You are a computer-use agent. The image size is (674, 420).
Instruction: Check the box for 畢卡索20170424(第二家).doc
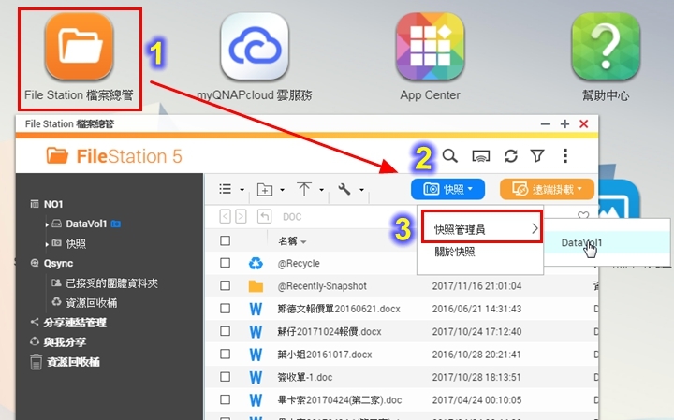tap(225, 399)
